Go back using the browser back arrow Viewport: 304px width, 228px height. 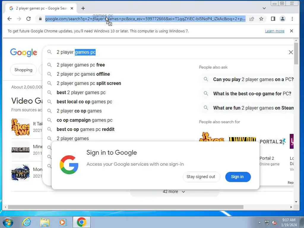(x=9, y=19)
